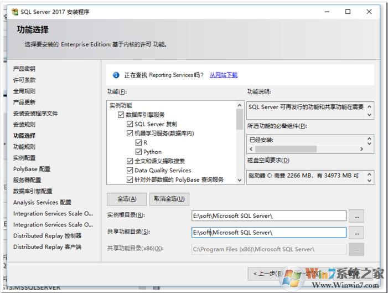Viewport: 388px width, 293px height.
Task: Click the 实例功能 tree heading
Action: [x=121, y=105]
